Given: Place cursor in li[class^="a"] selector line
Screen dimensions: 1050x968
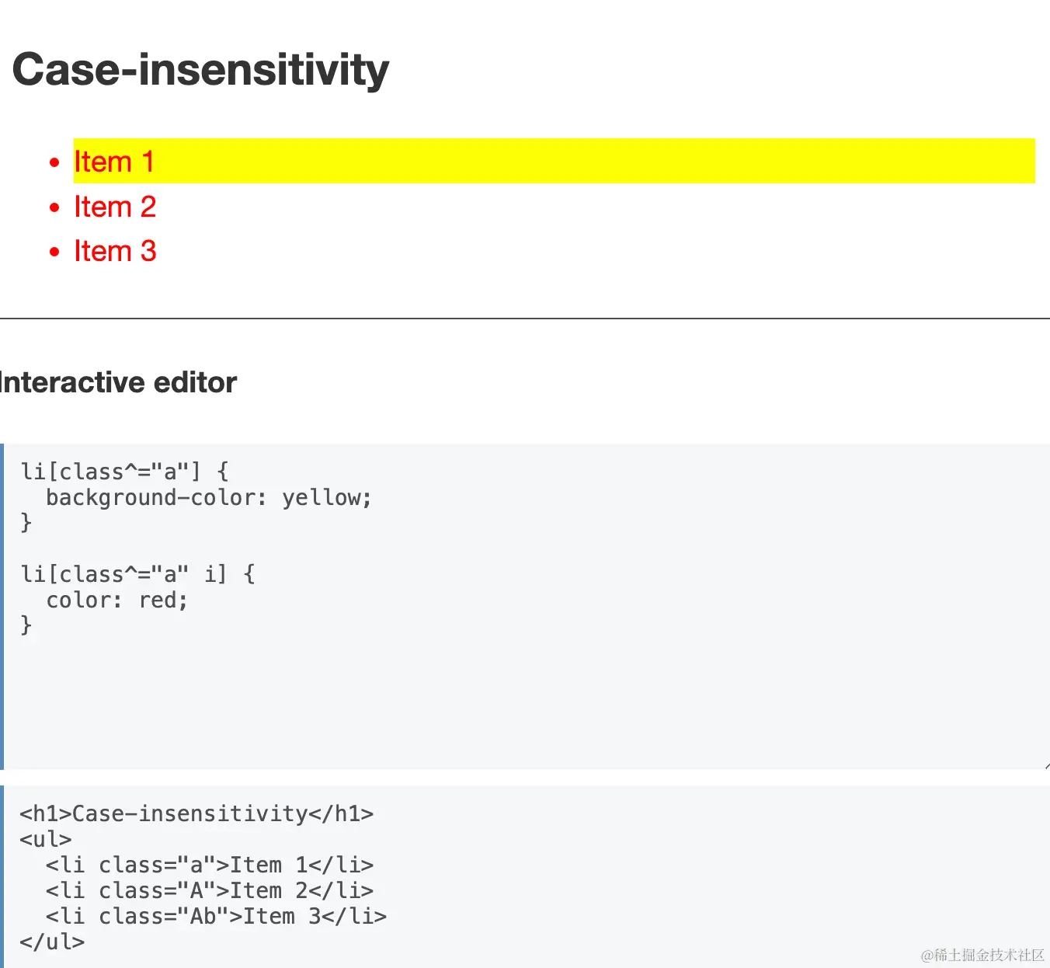Looking at the screenshot, I should pos(124,472).
